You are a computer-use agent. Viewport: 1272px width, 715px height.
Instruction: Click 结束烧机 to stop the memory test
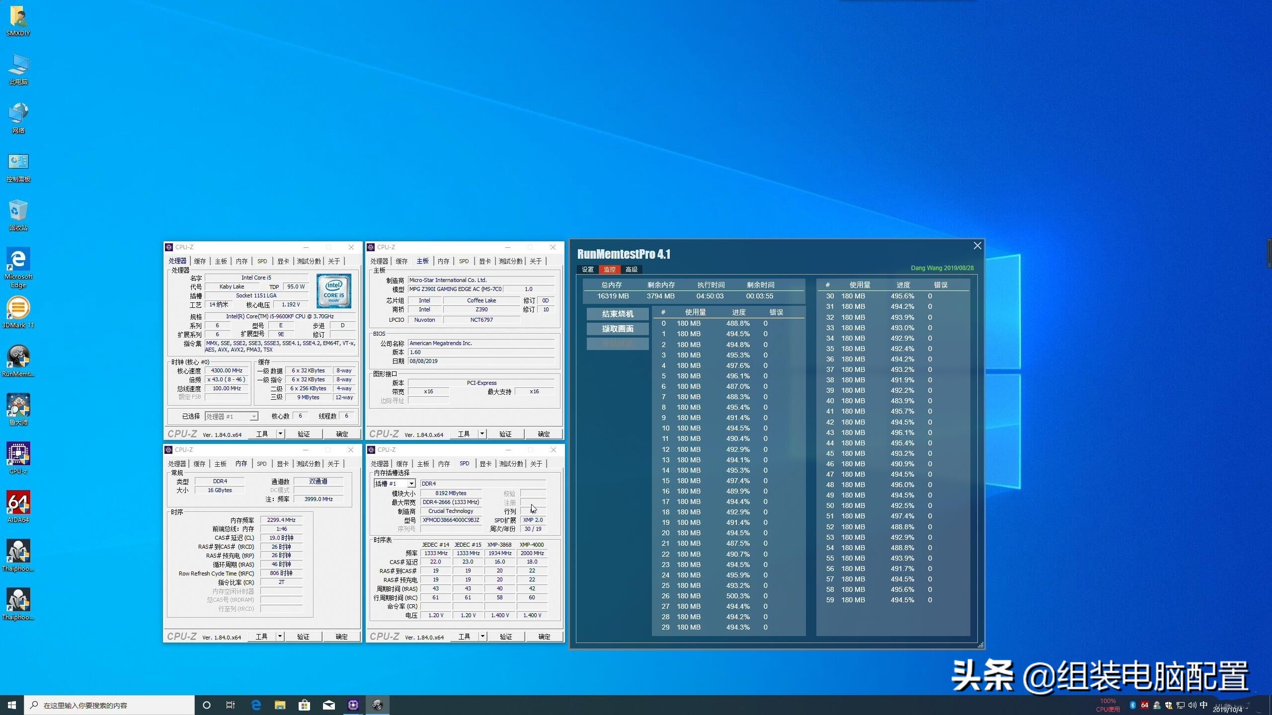pos(617,314)
